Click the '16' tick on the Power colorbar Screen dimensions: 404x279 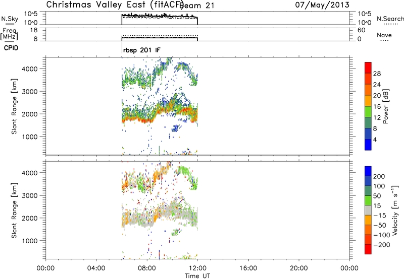click(377, 106)
